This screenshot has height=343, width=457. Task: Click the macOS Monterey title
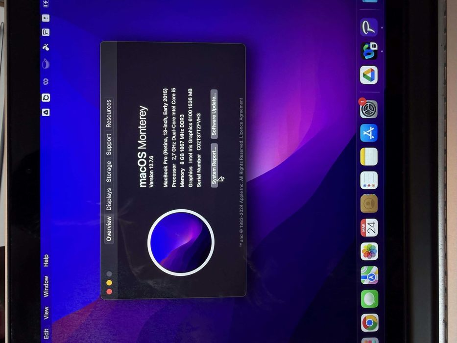(x=143, y=147)
